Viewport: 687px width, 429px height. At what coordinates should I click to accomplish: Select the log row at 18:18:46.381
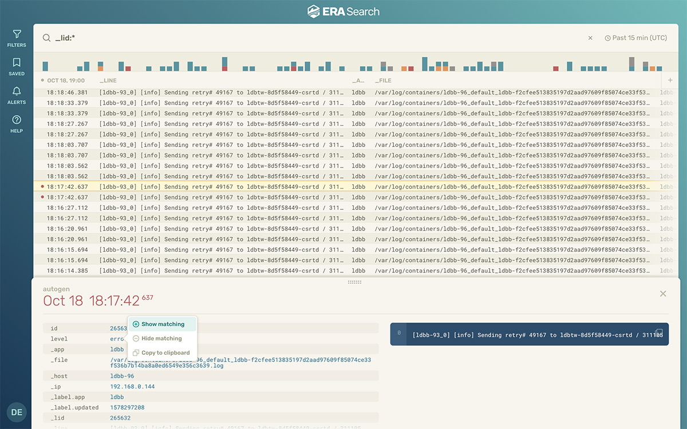click(x=356, y=93)
